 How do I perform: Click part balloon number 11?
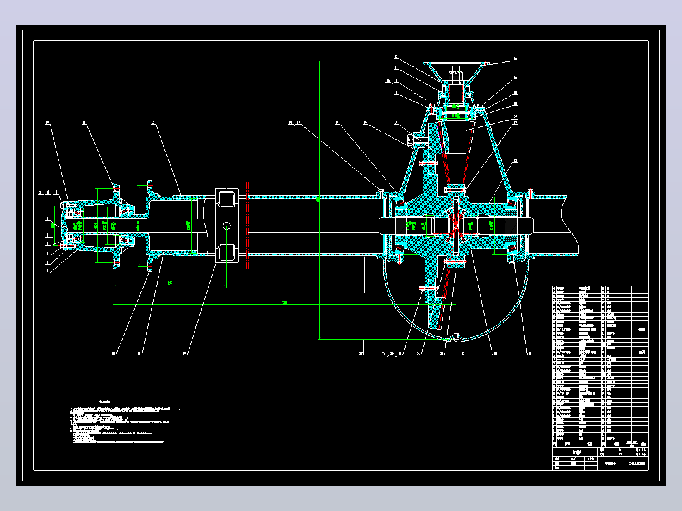(84, 123)
